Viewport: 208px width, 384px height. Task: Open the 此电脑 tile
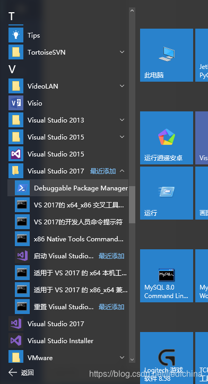click(x=167, y=55)
